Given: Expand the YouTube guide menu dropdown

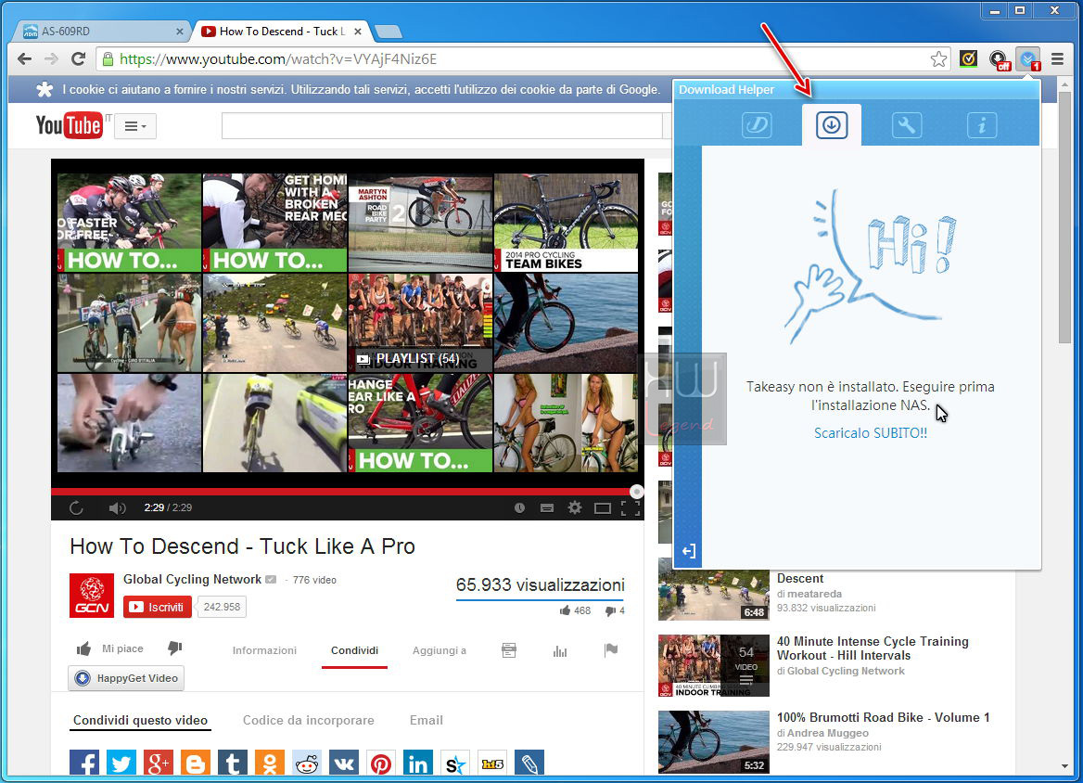Looking at the screenshot, I should 135,126.
